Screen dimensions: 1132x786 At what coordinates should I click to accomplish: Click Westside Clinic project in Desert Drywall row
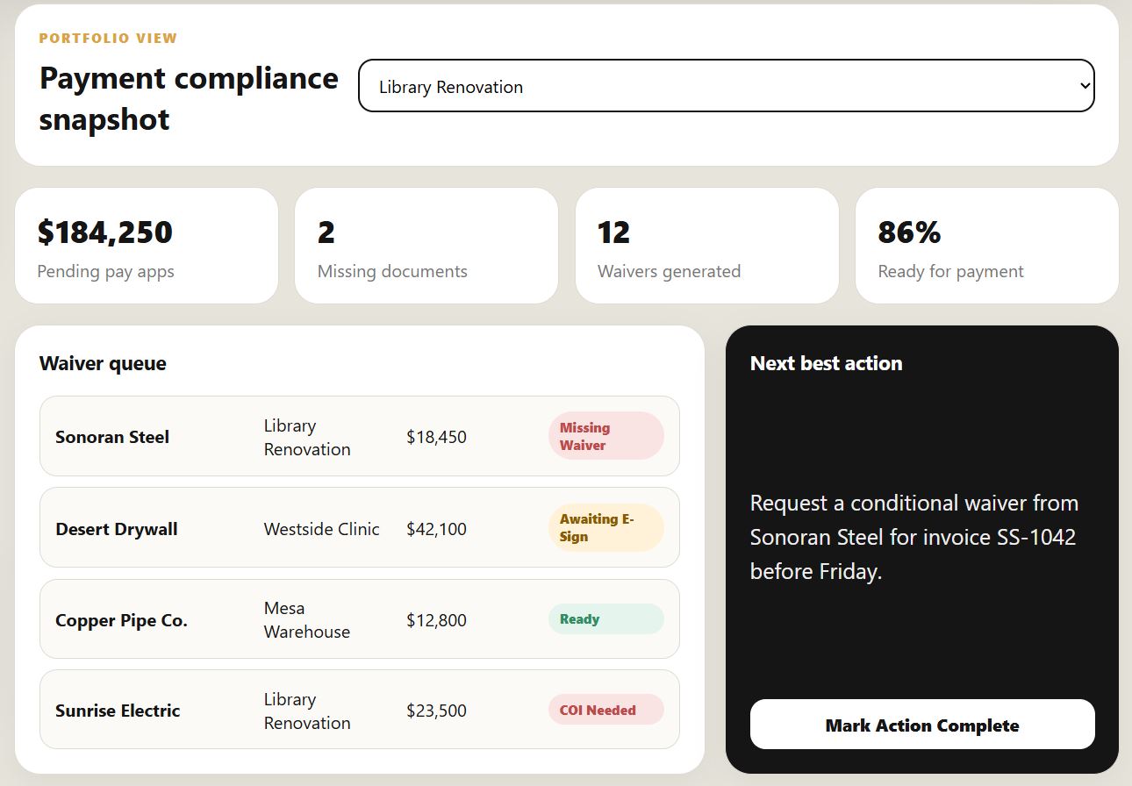coord(322,529)
